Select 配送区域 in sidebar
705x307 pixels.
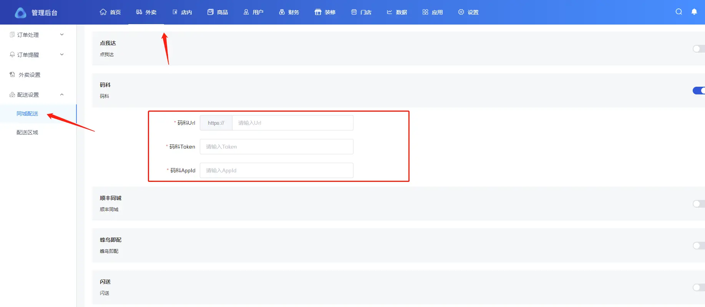27,132
